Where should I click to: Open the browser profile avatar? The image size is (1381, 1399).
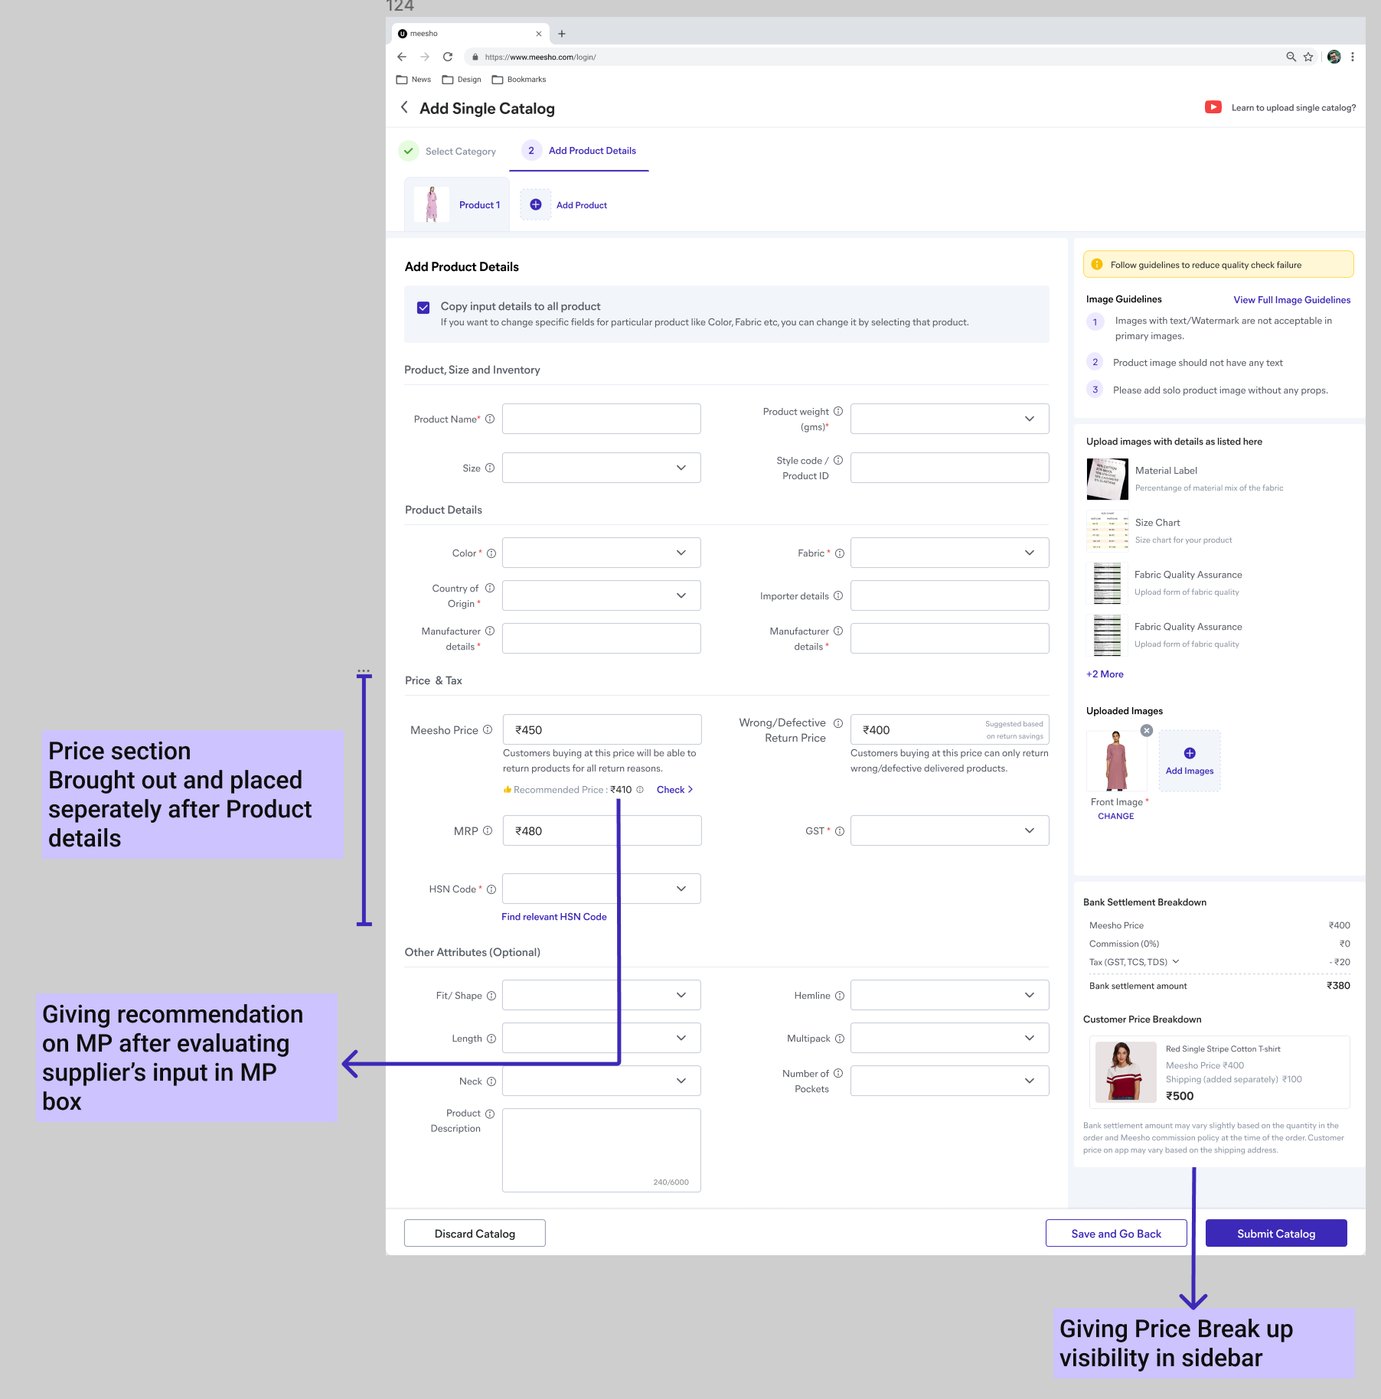tap(1334, 57)
